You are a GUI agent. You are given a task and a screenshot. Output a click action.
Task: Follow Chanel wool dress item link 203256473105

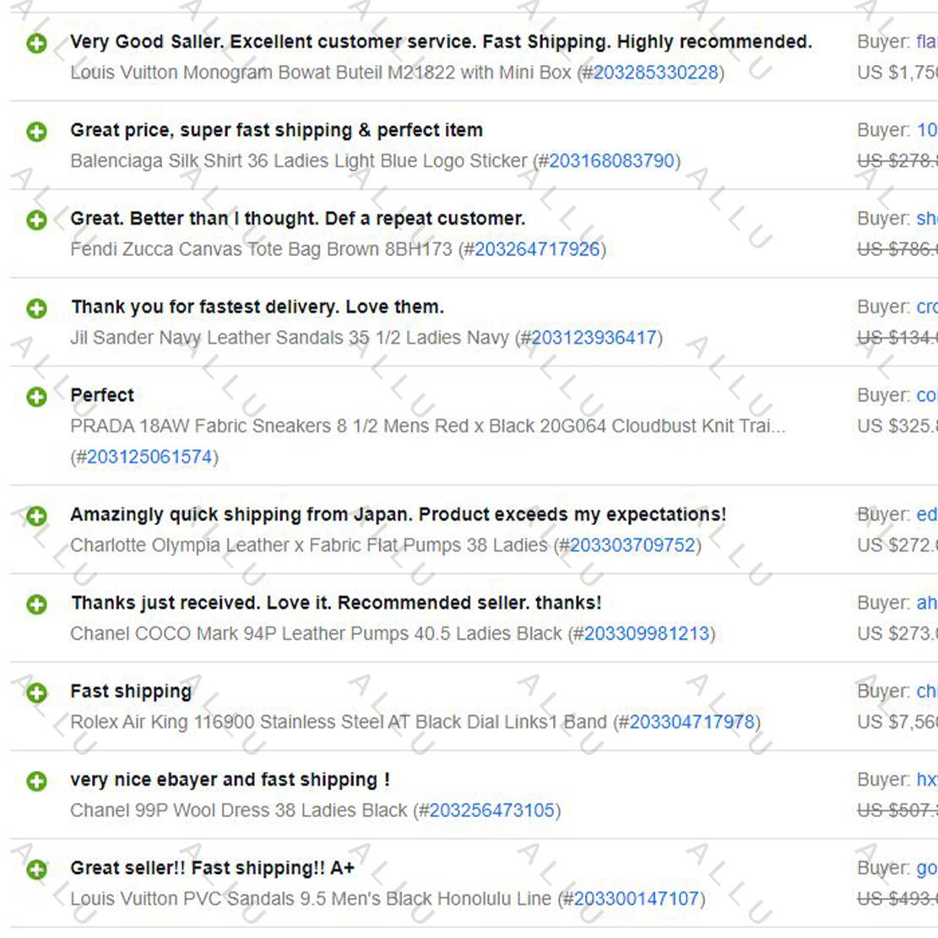tap(492, 811)
